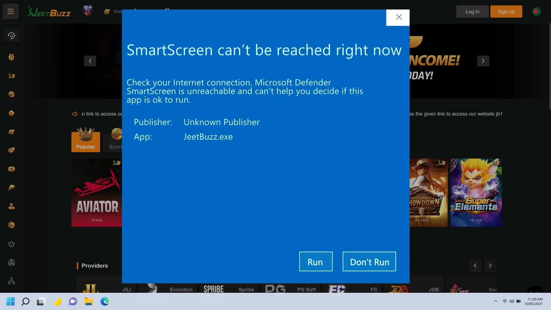Show previous providers with left arrow
Viewport: 551px width, 310px height.
point(475,266)
